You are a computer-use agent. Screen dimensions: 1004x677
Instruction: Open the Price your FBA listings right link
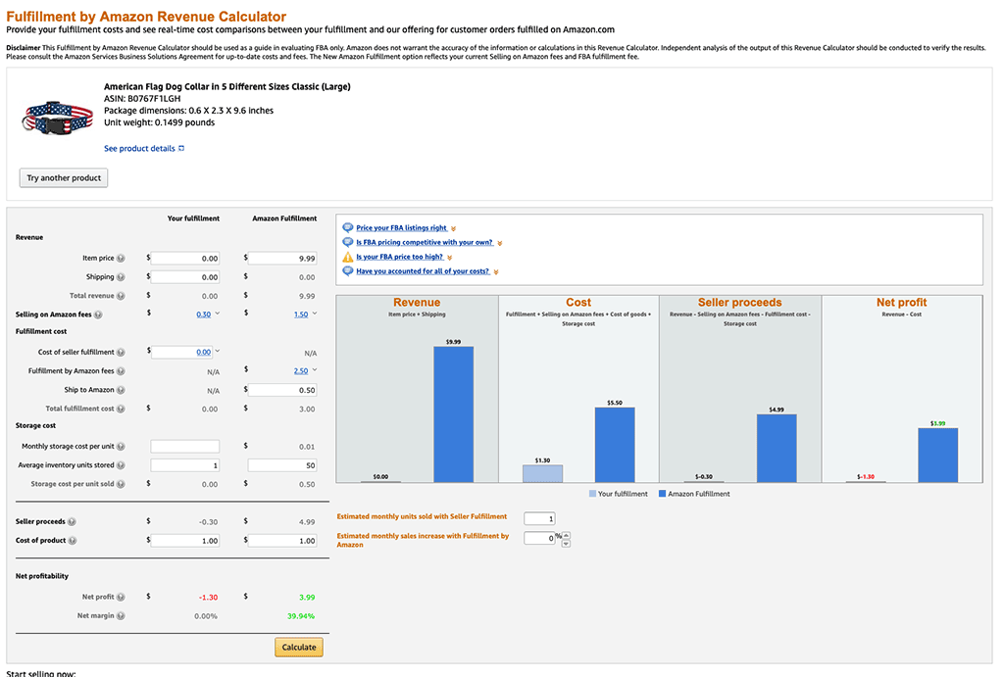click(401, 228)
